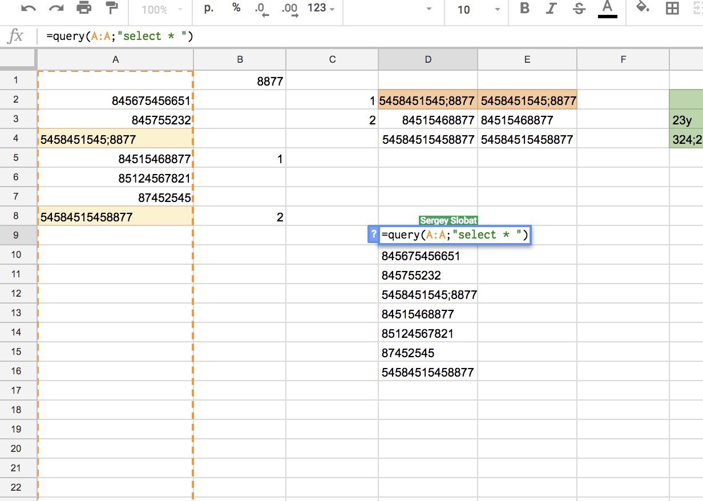Select row 9 header
The image size is (703, 501).
click(16, 235)
